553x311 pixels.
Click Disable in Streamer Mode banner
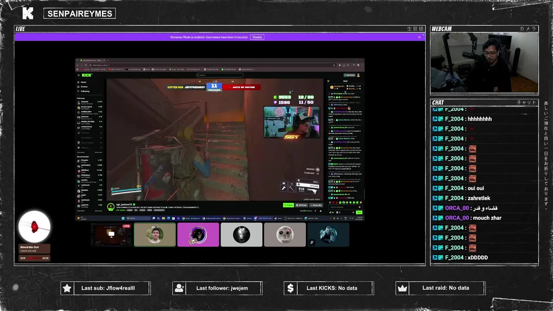[x=257, y=37]
